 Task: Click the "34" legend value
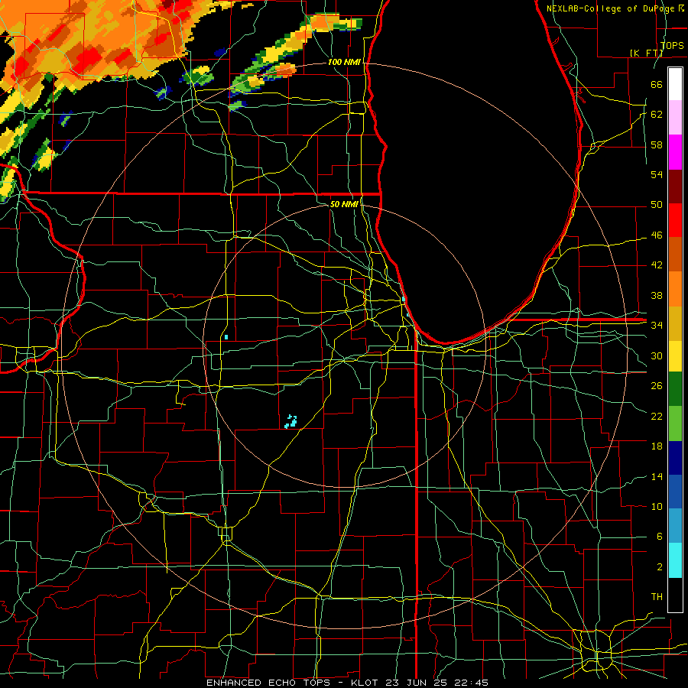pos(657,325)
